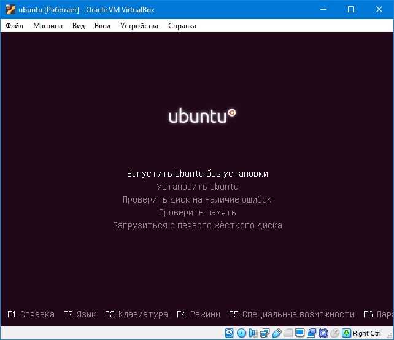Click the 'Right Ctrl' host key label
The image size is (394, 340).
pos(366,333)
